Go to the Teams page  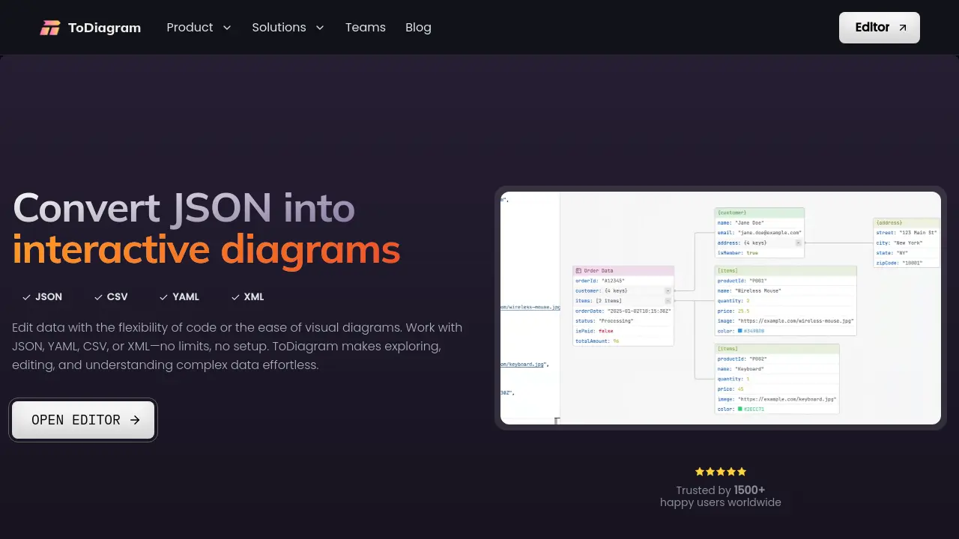[x=366, y=27]
